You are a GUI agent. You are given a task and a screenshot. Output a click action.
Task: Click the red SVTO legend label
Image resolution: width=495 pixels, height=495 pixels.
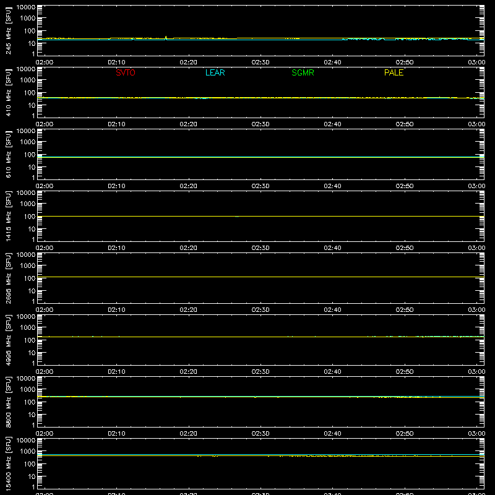pos(126,72)
